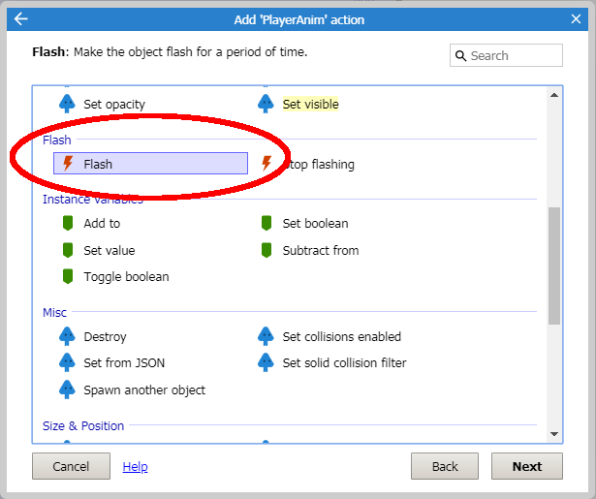Image resolution: width=596 pixels, height=499 pixels.
Task: Click the Search input field
Action: (x=514, y=55)
